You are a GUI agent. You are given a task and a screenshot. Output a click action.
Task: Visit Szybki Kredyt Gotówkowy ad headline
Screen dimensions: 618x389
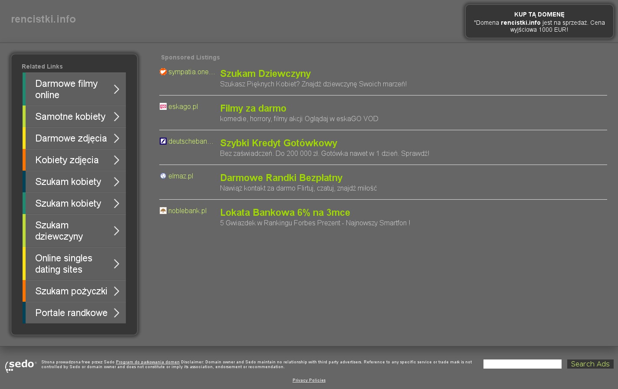pyautogui.click(x=279, y=143)
